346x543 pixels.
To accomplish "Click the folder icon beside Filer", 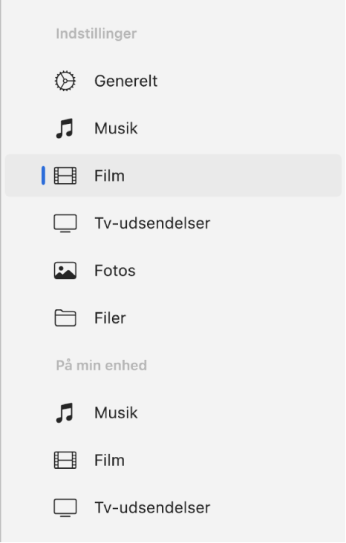I will tap(65, 318).
